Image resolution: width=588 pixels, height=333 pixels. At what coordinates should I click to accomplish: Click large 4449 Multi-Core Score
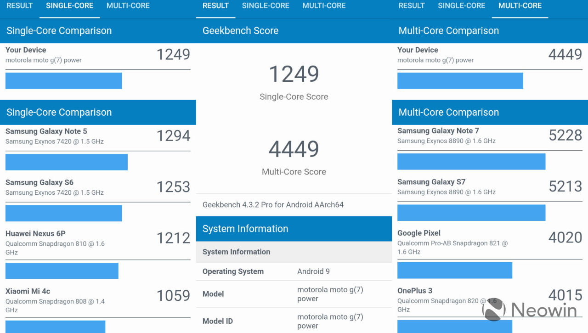click(x=294, y=149)
